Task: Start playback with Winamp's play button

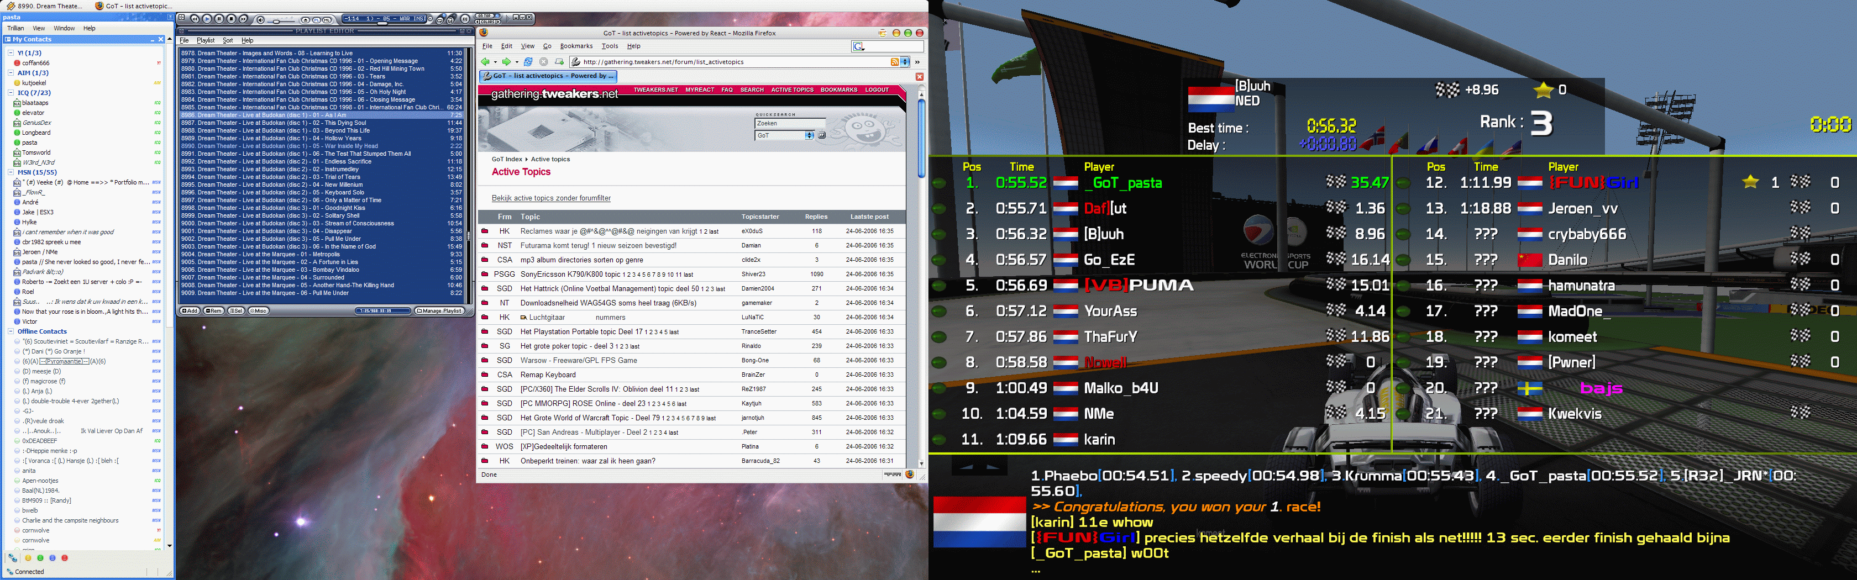Action: click(207, 19)
